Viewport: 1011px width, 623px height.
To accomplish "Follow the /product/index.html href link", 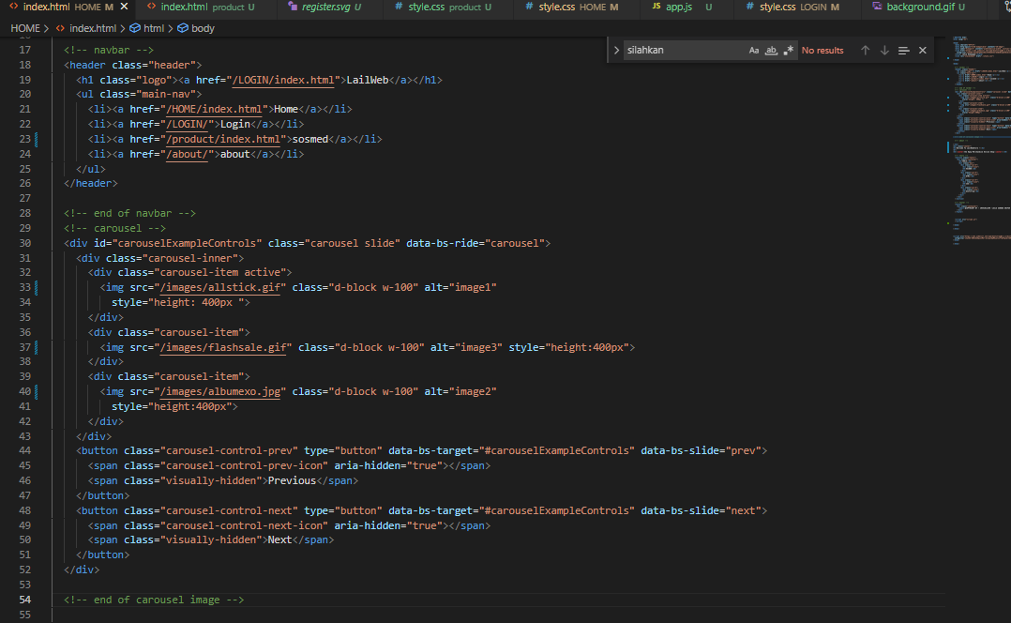I will pos(223,139).
